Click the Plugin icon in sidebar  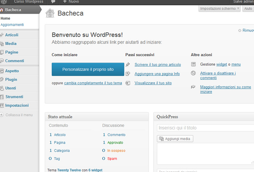click(x=2, y=79)
